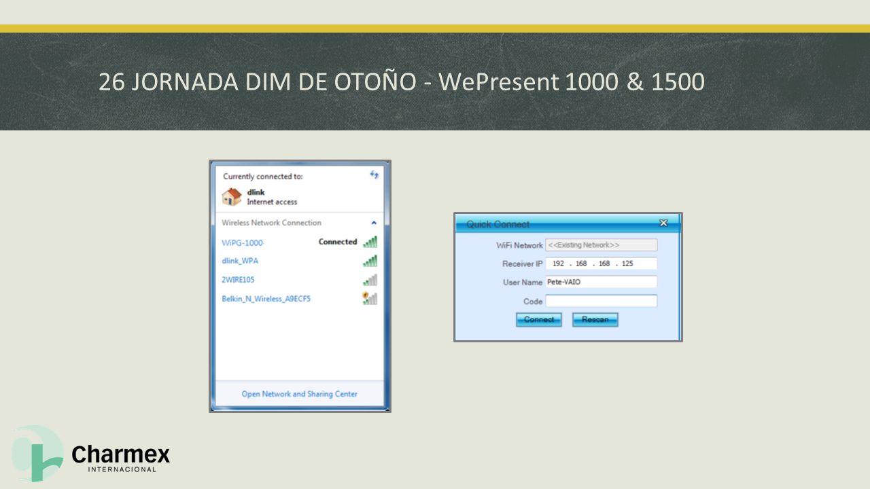Close the Quick Connect dialog
The height and width of the screenshot is (489, 870).
click(664, 223)
